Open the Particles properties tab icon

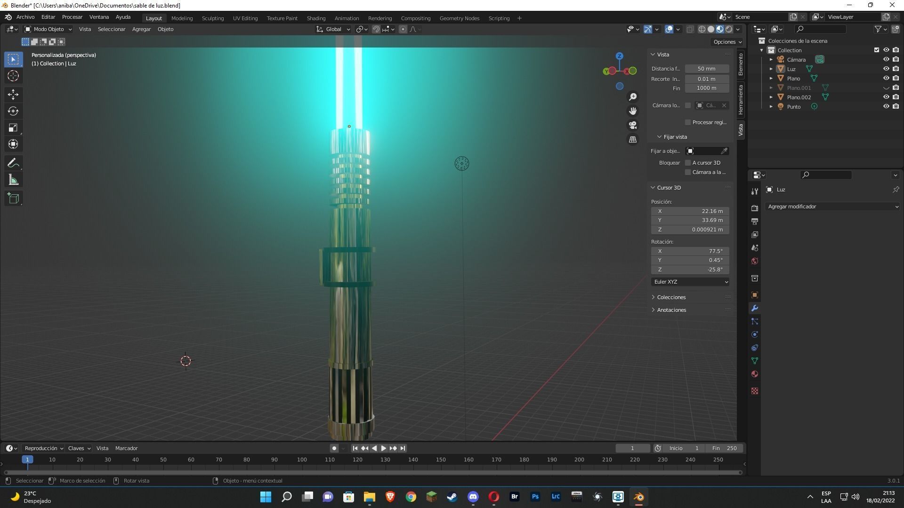point(755,321)
